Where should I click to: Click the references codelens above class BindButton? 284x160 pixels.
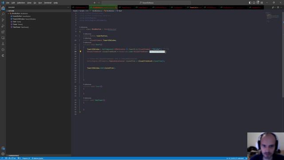(83, 27)
